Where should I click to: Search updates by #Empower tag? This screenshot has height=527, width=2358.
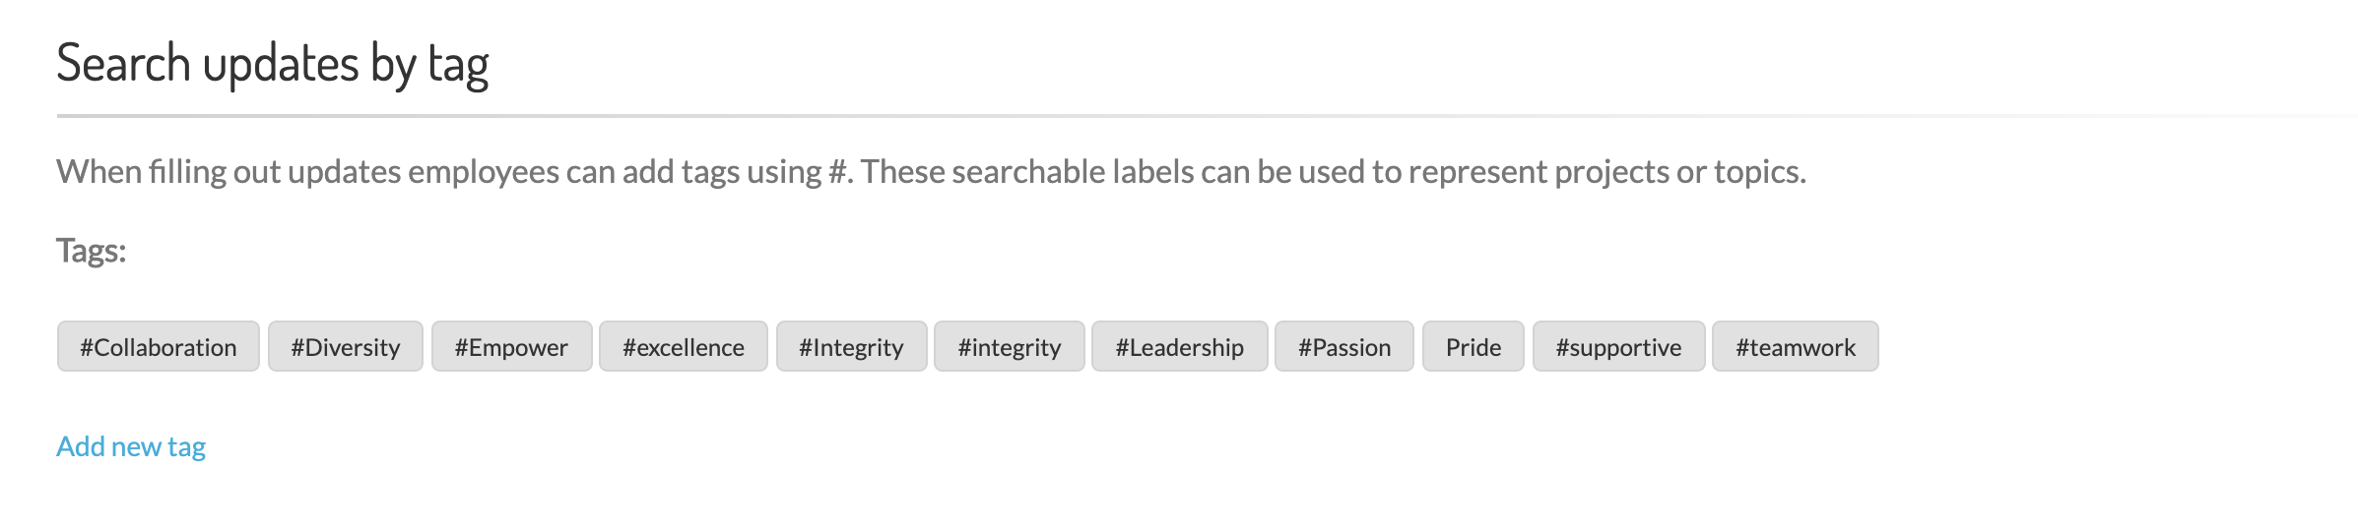pos(511,347)
